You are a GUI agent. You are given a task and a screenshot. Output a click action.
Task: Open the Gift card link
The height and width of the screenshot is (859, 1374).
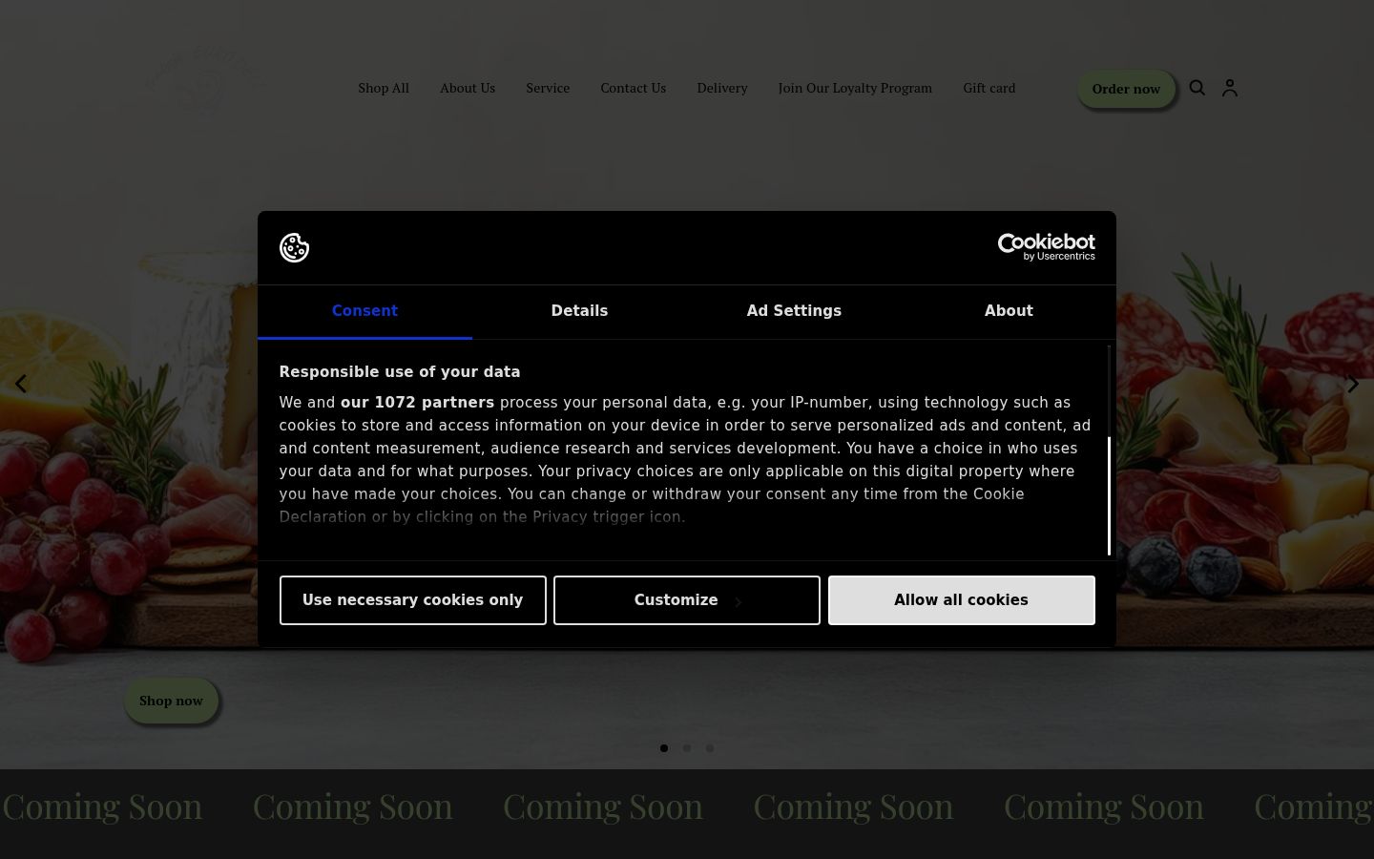(989, 88)
